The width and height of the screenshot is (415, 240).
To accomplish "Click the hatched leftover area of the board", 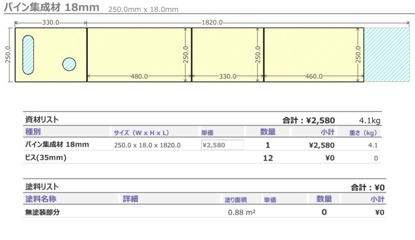I will tap(387, 55).
